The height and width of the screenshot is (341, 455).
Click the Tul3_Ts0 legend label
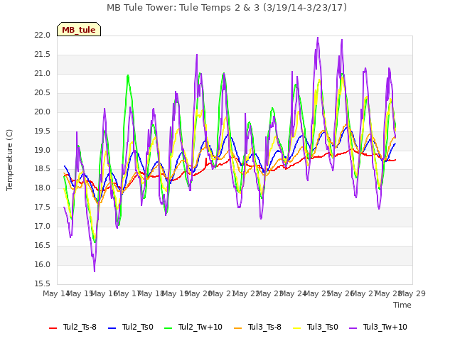(323, 327)
